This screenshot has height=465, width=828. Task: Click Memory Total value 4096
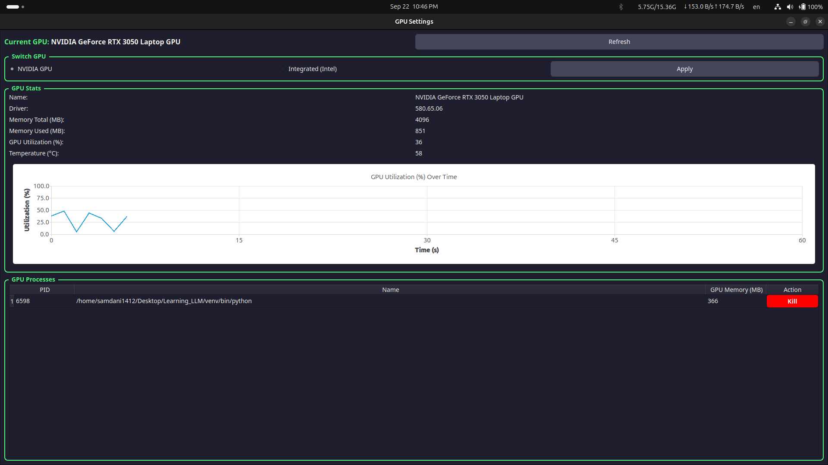422,120
